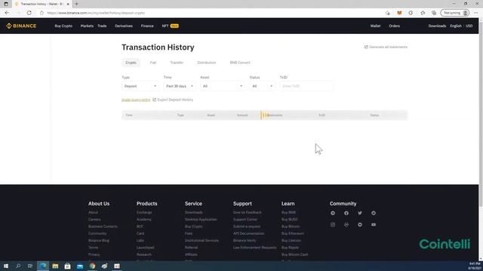
Task: Go back with the browser back arrow
Action: click(x=7, y=13)
